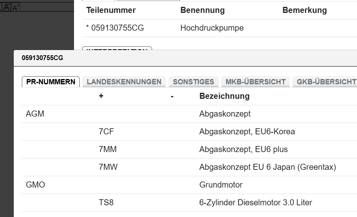Select the SONSTIGES tab

click(193, 82)
